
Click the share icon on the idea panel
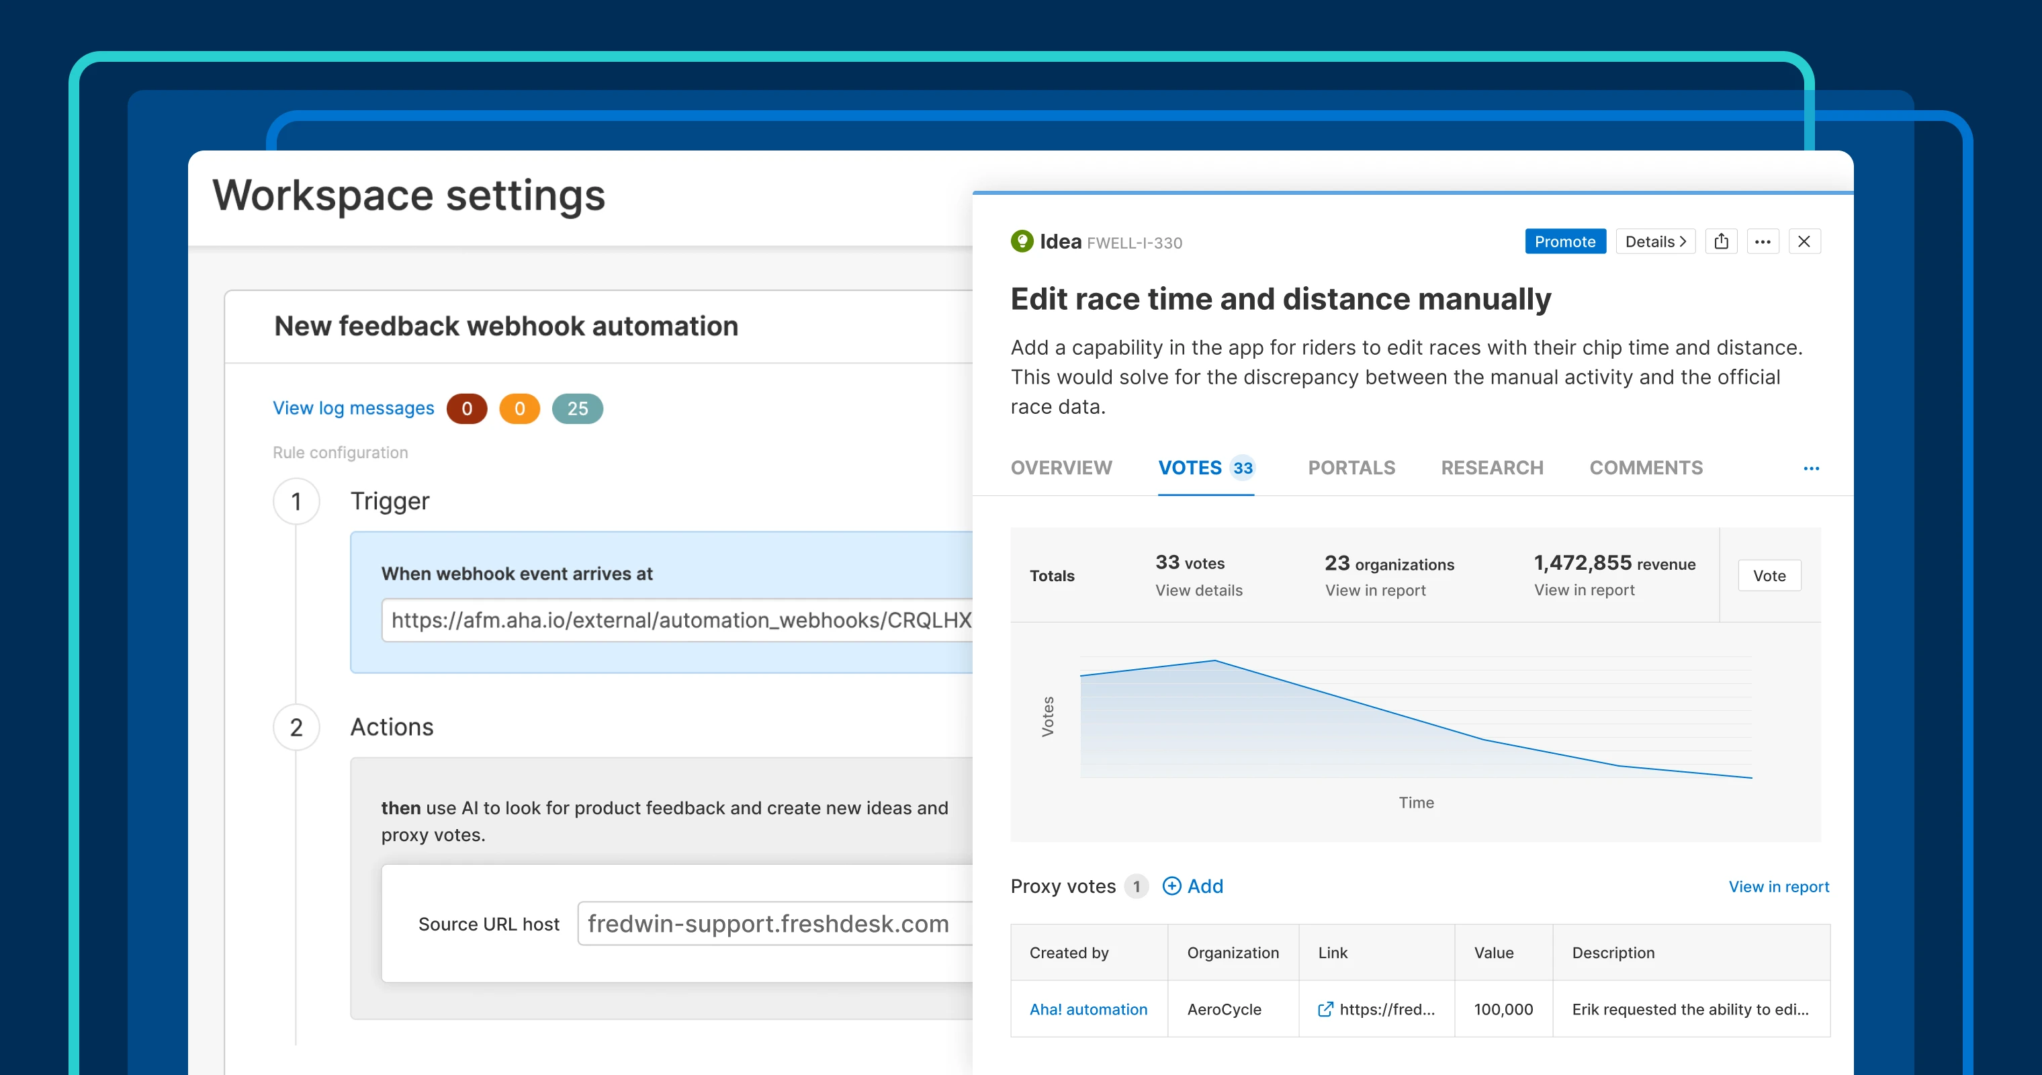pos(1721,241)
